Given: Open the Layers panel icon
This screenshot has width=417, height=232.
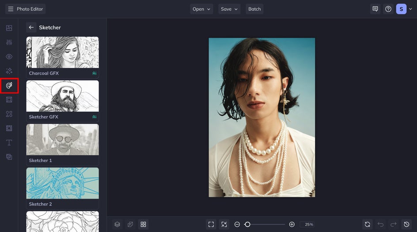Looking at the screenshot, I should [x=118, y=225].
